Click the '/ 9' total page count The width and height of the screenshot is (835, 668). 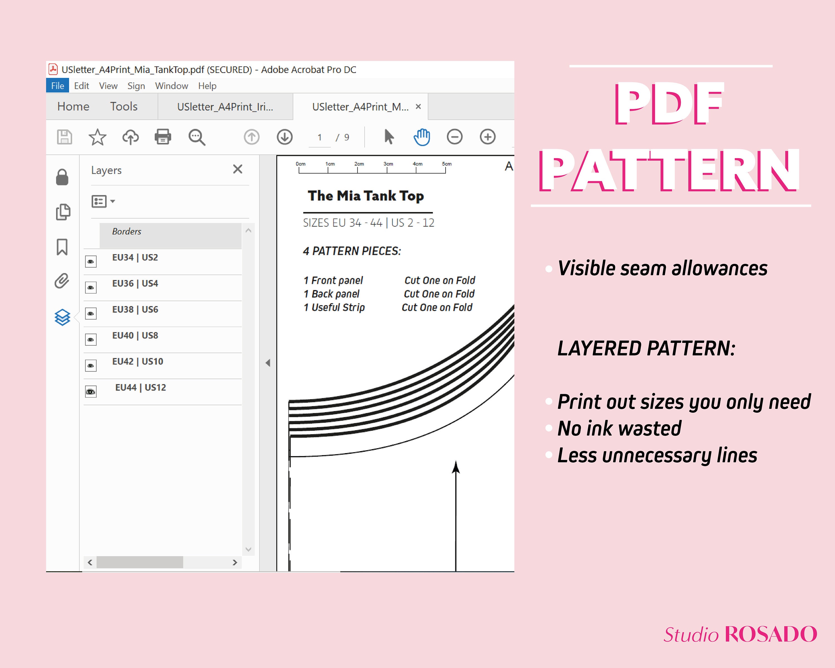(x=343, y=137)
